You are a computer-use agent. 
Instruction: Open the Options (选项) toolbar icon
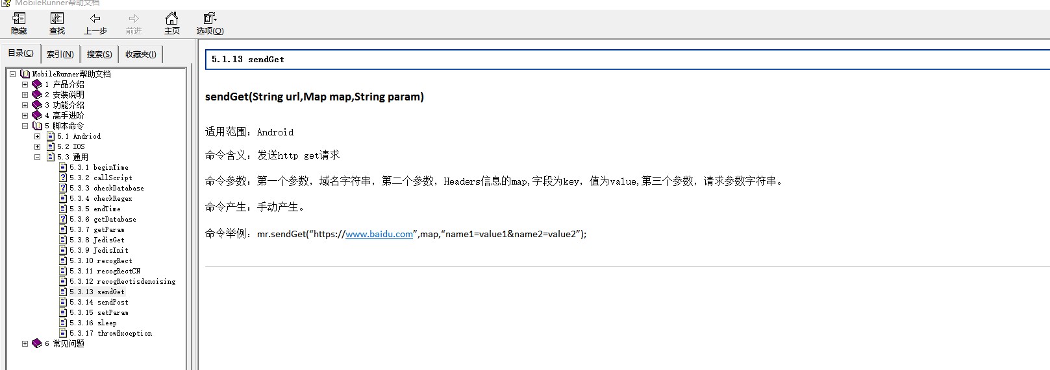pos(210,18)
